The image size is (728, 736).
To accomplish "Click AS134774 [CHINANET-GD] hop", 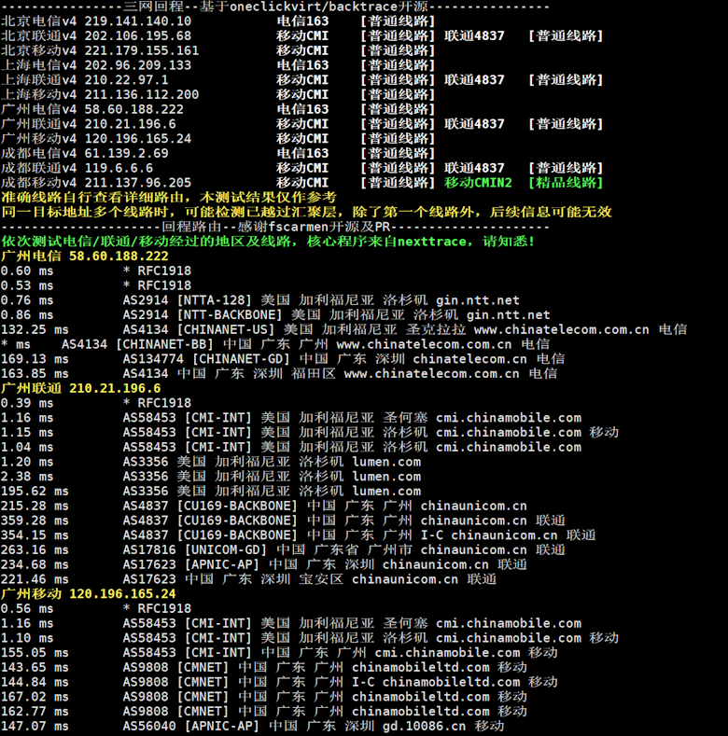I will click(x=283, y=359).
